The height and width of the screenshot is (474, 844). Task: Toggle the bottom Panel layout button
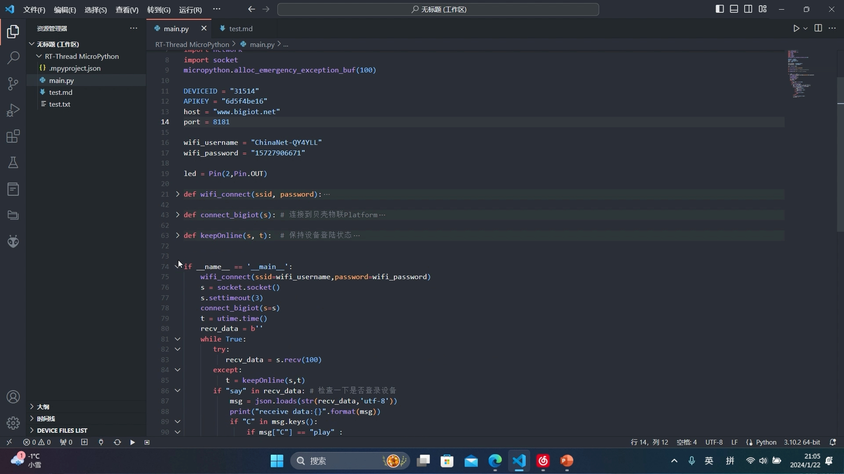coord(734,9)
